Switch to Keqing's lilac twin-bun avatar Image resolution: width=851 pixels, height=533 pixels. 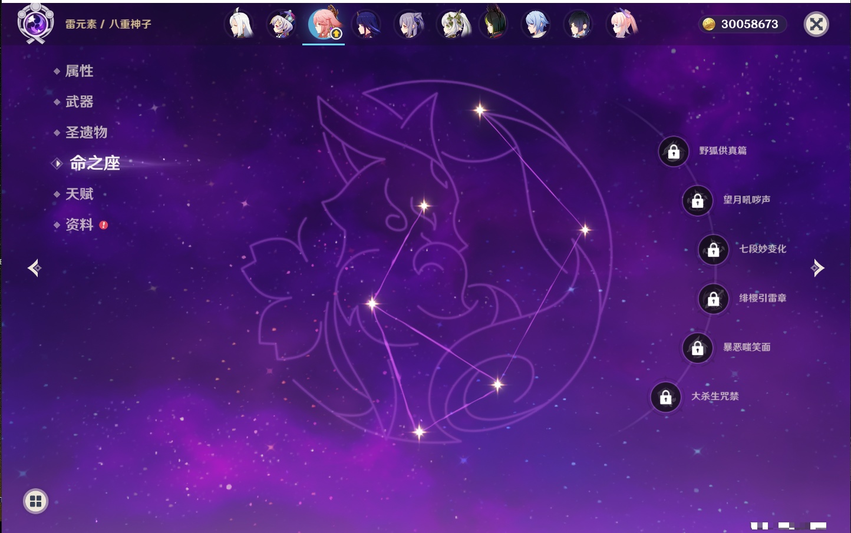click(409, 24)
